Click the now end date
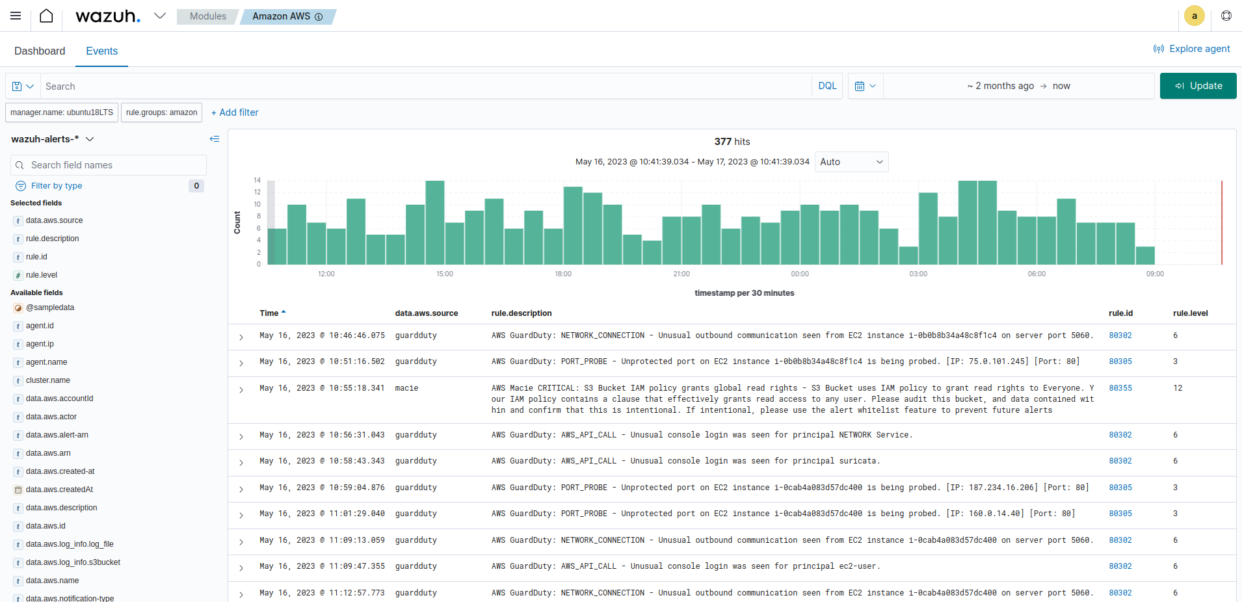The height and width of the screenshot is (602, 1242). [x=1061, y=86]
